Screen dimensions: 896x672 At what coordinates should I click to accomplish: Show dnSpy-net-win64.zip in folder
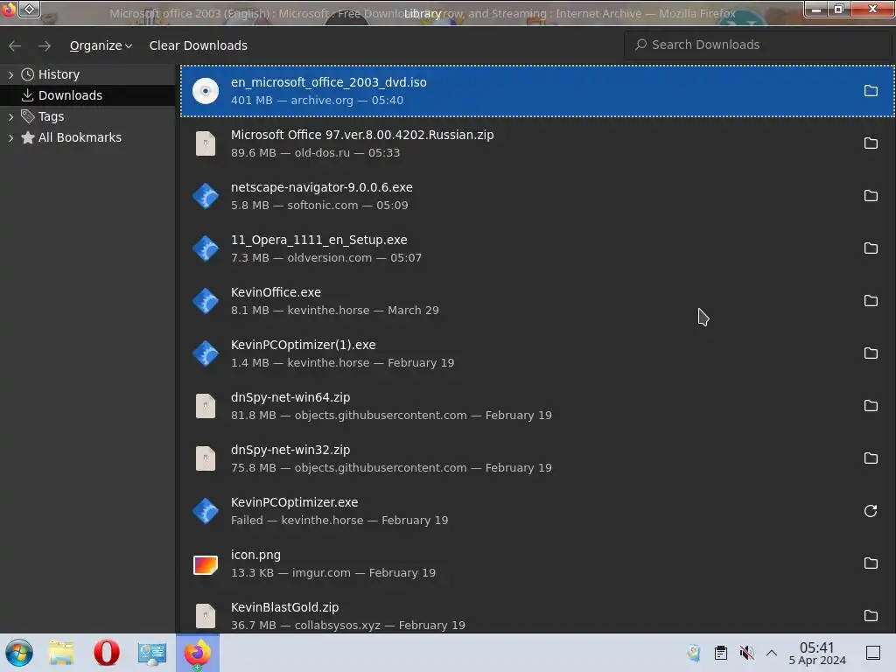[x=871, y=406]
